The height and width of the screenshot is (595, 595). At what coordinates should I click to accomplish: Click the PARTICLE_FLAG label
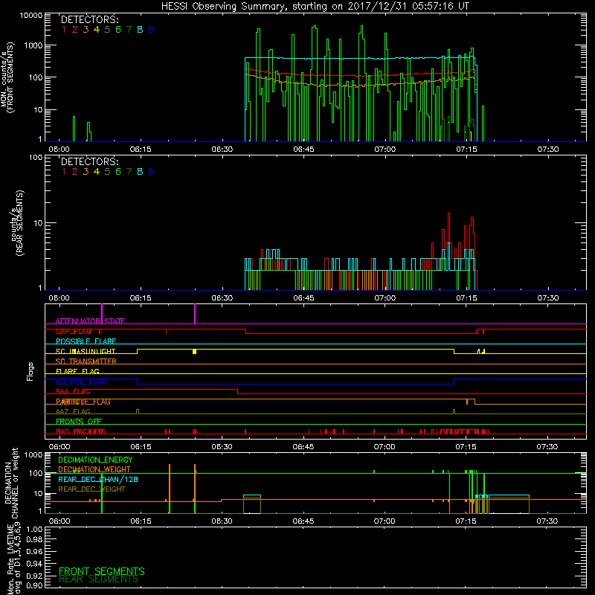[83, 402]
